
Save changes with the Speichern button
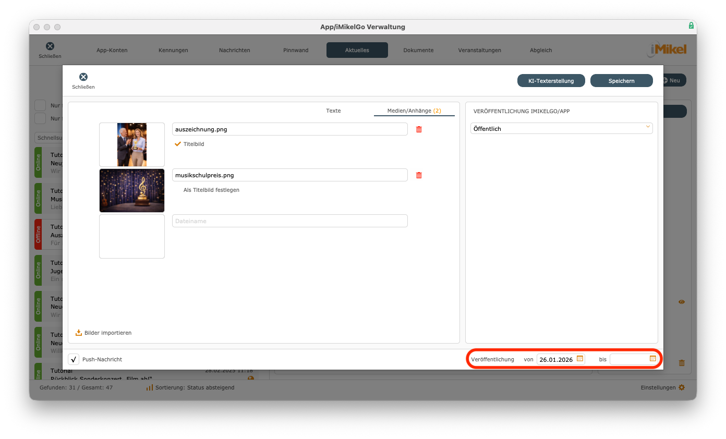621,81
